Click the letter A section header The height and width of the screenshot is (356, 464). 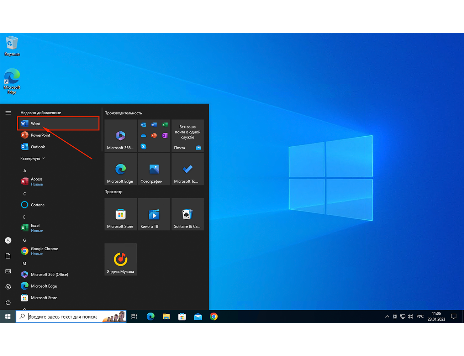point(25,171)
